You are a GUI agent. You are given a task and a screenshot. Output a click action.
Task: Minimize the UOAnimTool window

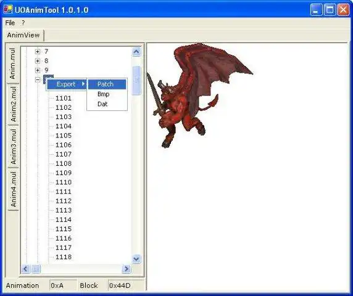[x=316, y=10]
